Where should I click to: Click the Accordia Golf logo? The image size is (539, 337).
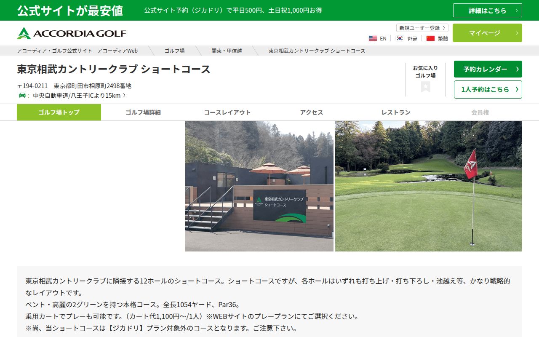point(72,33)
